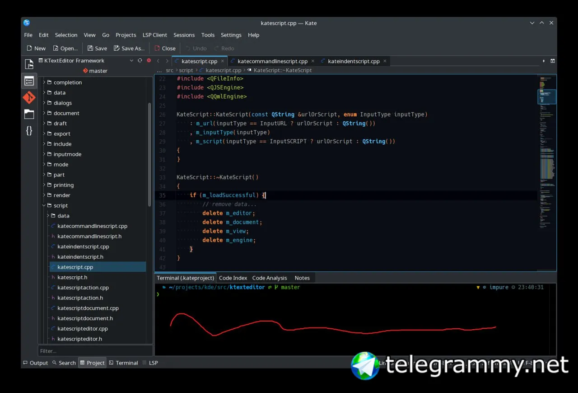The image size is (578, 393).
Task: Close the document via toolbar Close
Action: point(165,48)
